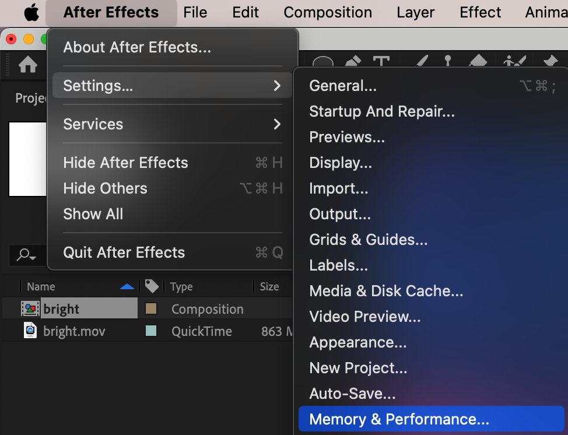Open the Composition menu
The width and height of the screenshot is (568, 435).
click(328, 13)
